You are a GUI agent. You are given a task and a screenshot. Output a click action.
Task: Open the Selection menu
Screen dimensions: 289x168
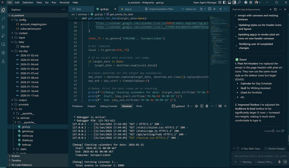point(28,3)
